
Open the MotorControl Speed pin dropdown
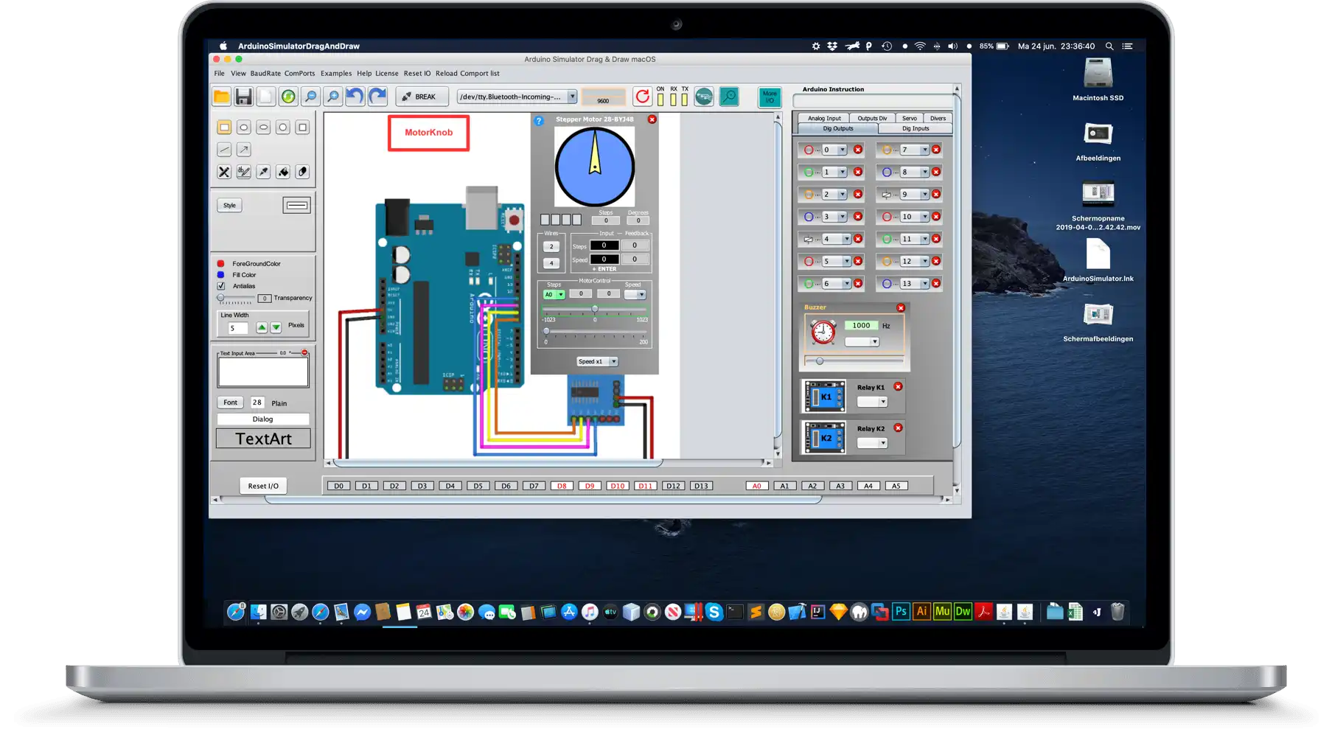pyautogui.click(x=635, y=294)
